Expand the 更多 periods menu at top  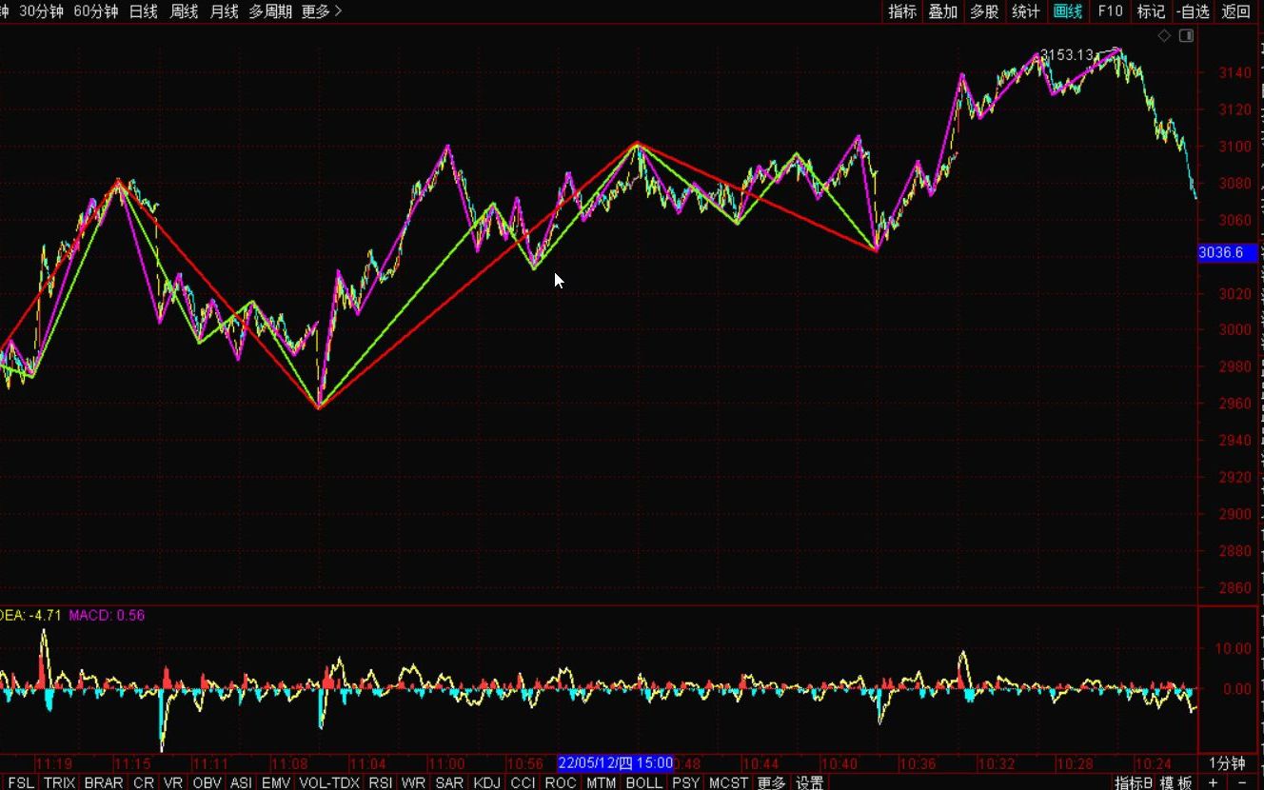(322, 11)
